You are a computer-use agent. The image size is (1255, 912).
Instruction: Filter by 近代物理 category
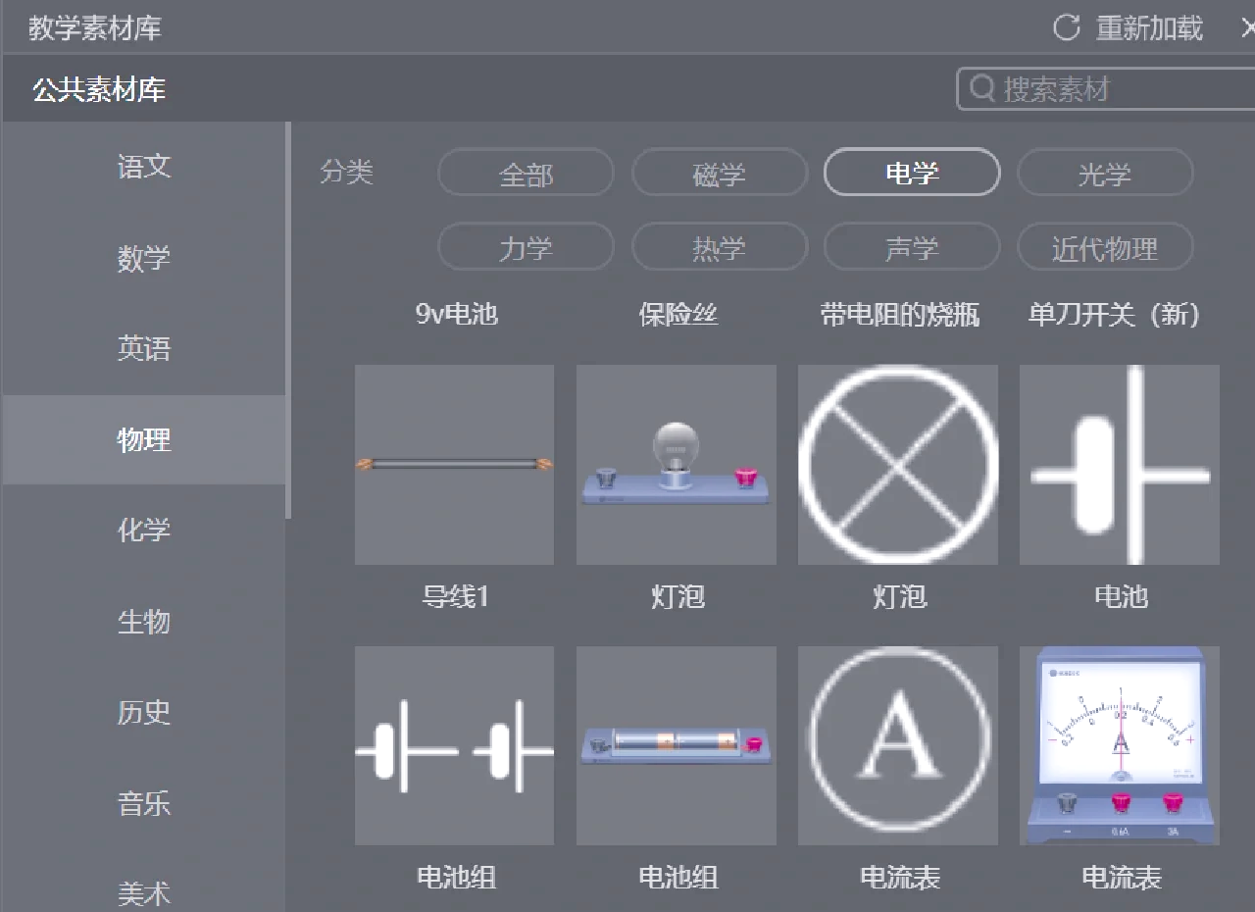(x=1105, y=248)
